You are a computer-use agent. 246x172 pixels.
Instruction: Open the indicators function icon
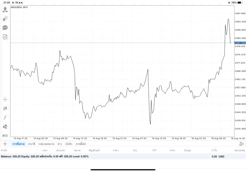coord(5,117)
